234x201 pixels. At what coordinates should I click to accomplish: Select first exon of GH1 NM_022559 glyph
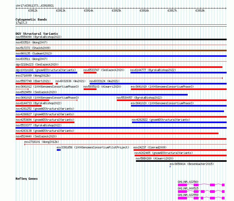tap(182, 198)
